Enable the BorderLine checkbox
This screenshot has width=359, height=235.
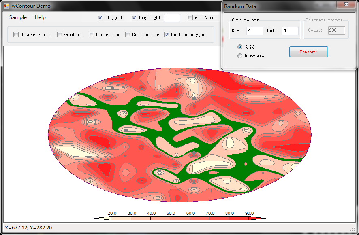[92, 35]
